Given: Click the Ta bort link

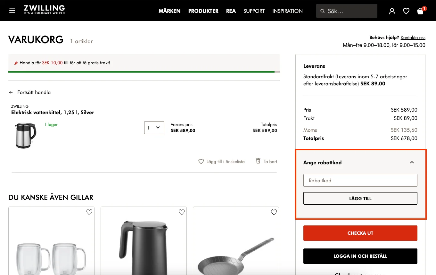Looking at the screenshot, I should [270, 161].
